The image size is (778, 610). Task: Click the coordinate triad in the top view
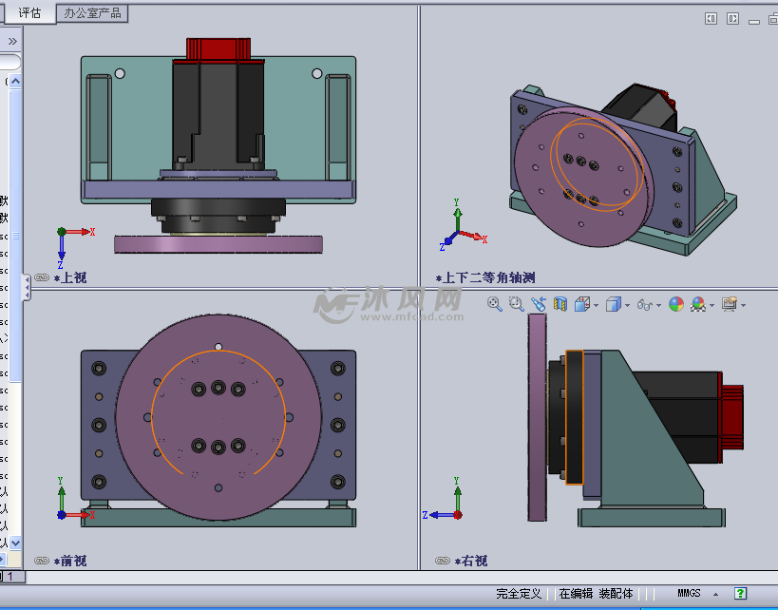[74, 247]
